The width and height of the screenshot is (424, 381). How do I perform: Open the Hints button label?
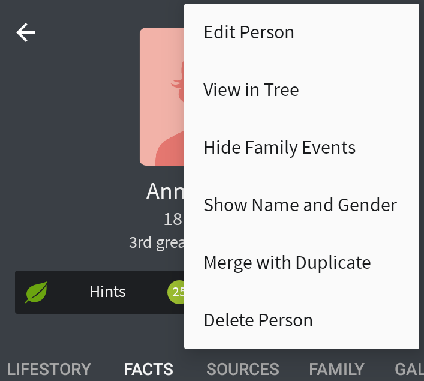[107, 292]
